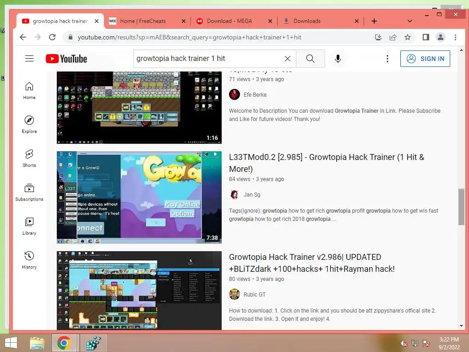Go forward in Chrome
Image resolution: width=469 pixels, height=352 pixels.
[x=38, y=37]
